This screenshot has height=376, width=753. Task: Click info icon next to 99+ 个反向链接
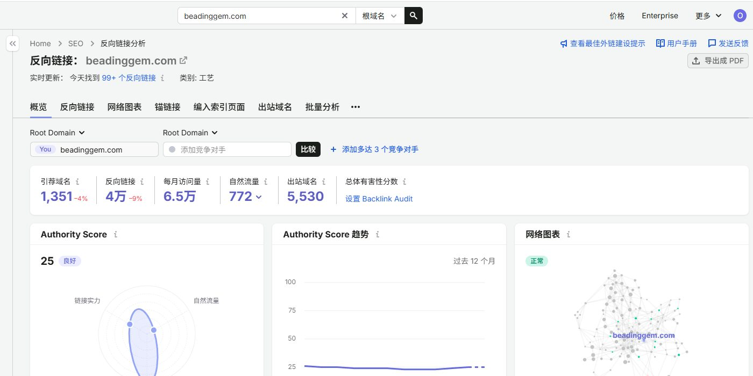click(162, 78)
